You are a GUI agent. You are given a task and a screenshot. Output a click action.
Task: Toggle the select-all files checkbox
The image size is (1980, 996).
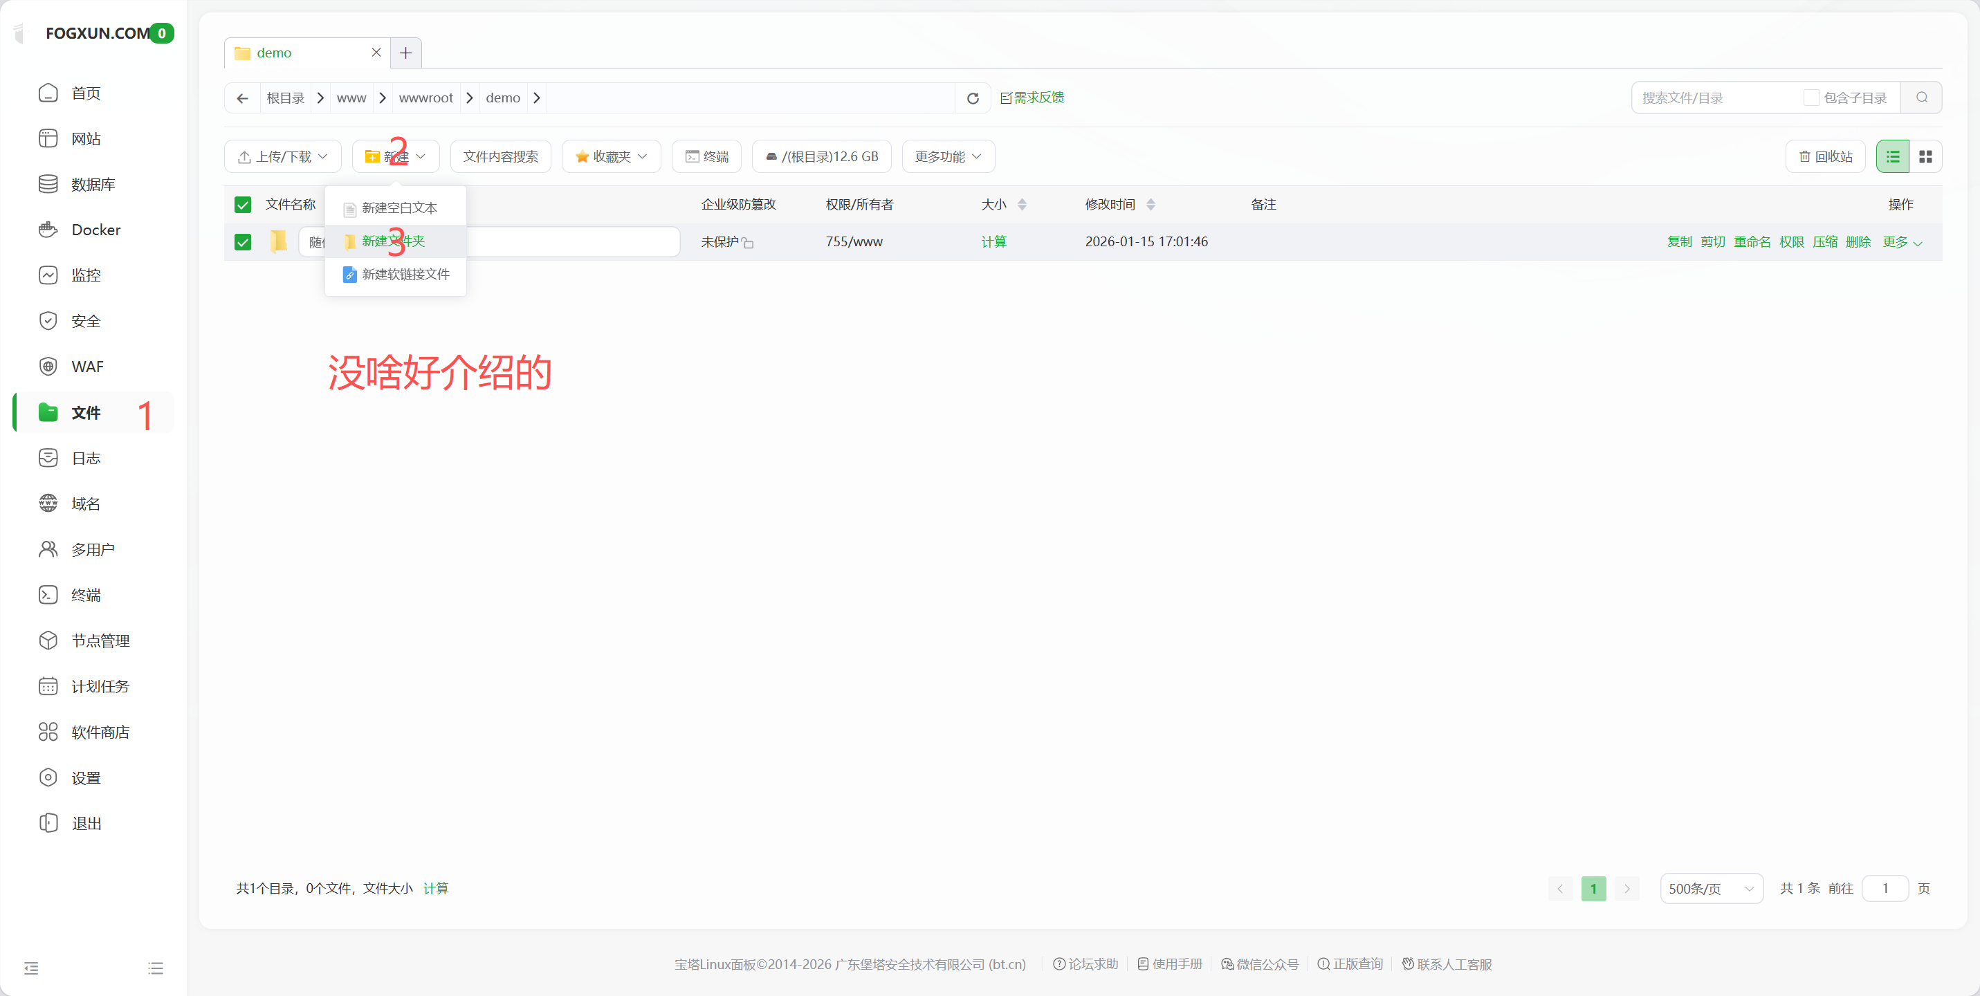243,205
